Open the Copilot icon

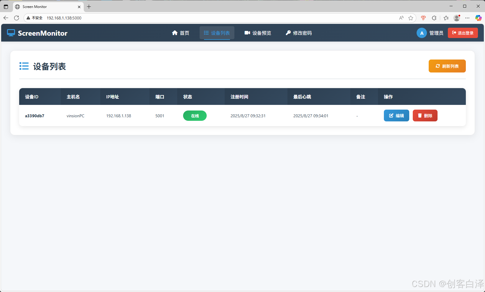(x=478, y=18)
